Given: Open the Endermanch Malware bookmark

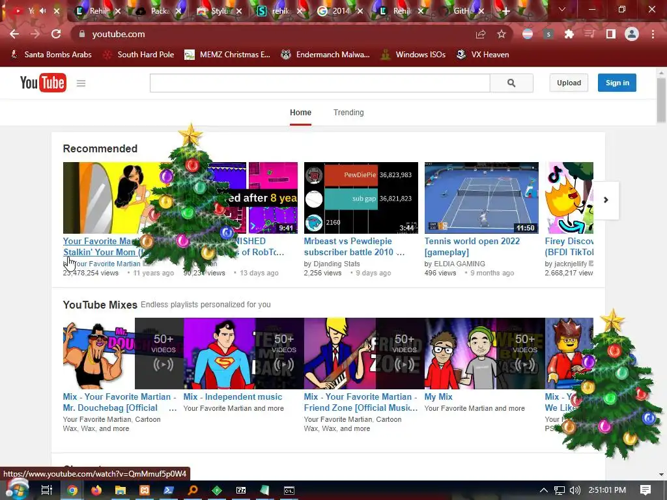Looking at the screenshot, I should tap(326, 55).
